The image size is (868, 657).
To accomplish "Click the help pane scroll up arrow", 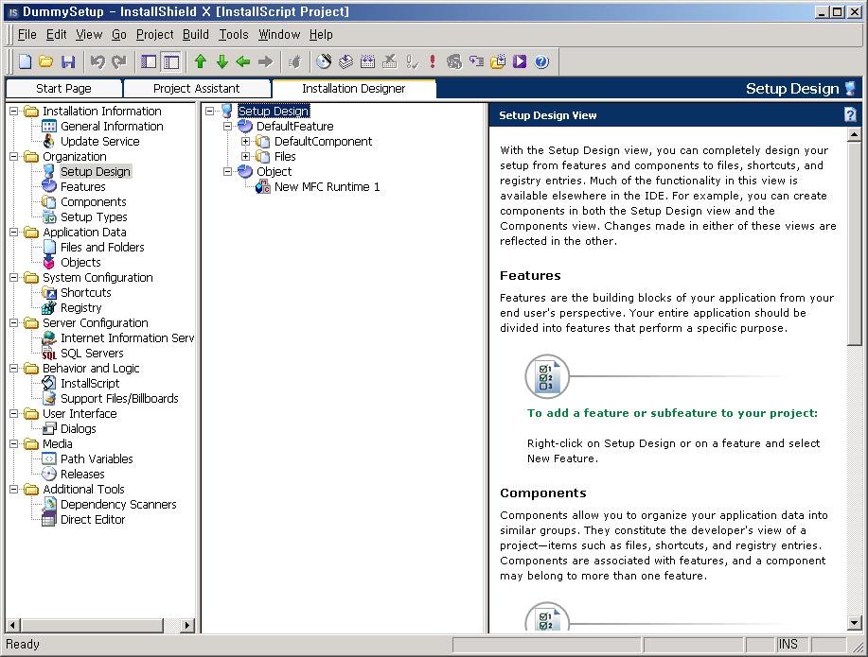I will (854, 134).
